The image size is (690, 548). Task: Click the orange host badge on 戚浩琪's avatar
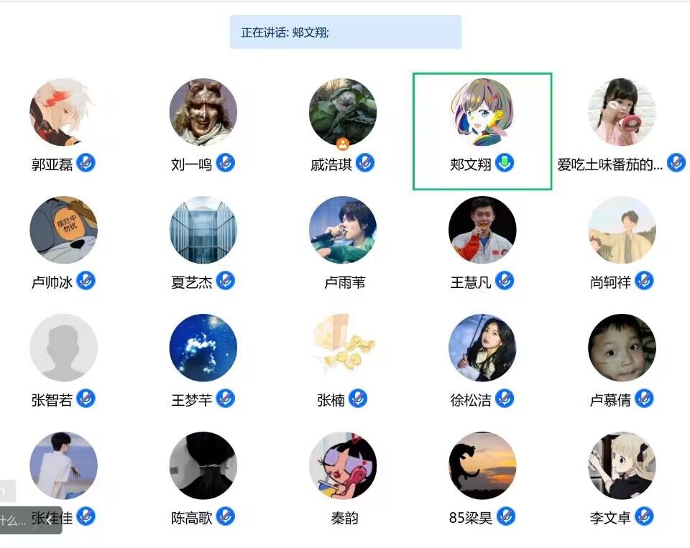point(343,144)
